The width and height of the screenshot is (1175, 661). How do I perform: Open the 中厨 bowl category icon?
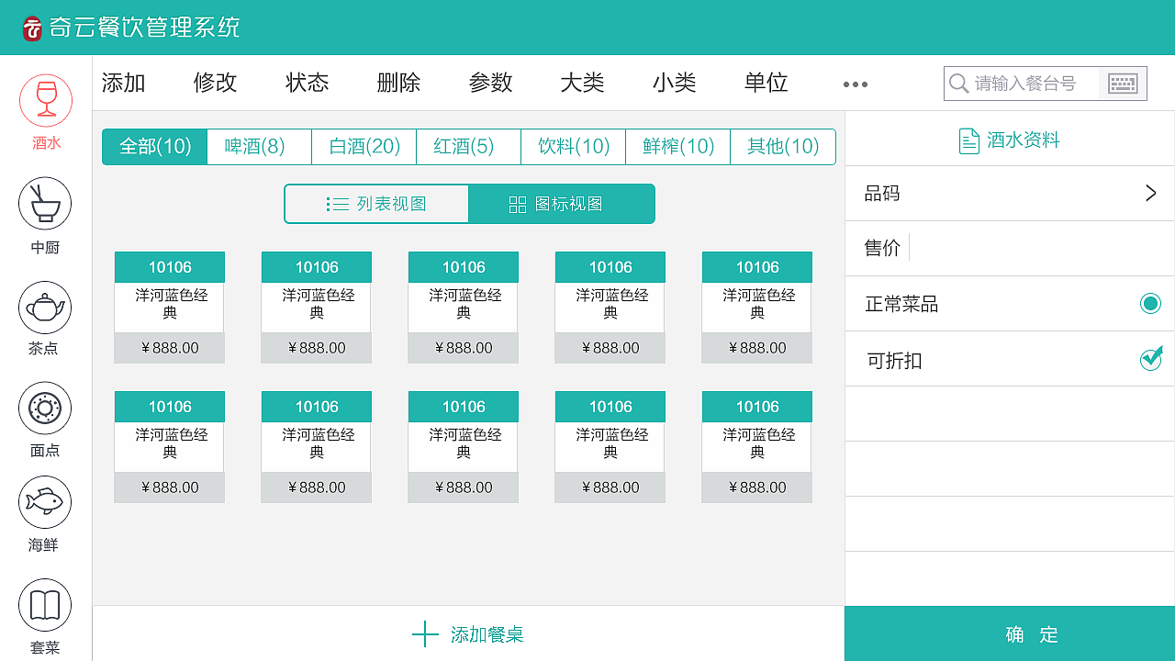tap(45, 203)
